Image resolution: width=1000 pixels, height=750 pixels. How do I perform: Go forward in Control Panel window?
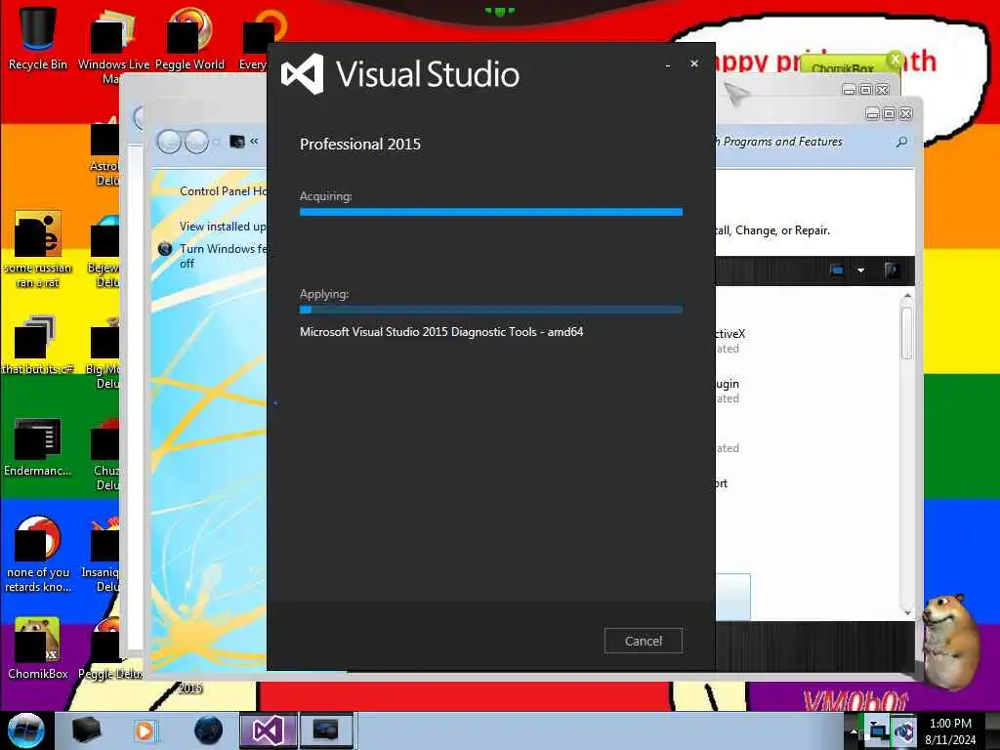(x=196, y=142)
